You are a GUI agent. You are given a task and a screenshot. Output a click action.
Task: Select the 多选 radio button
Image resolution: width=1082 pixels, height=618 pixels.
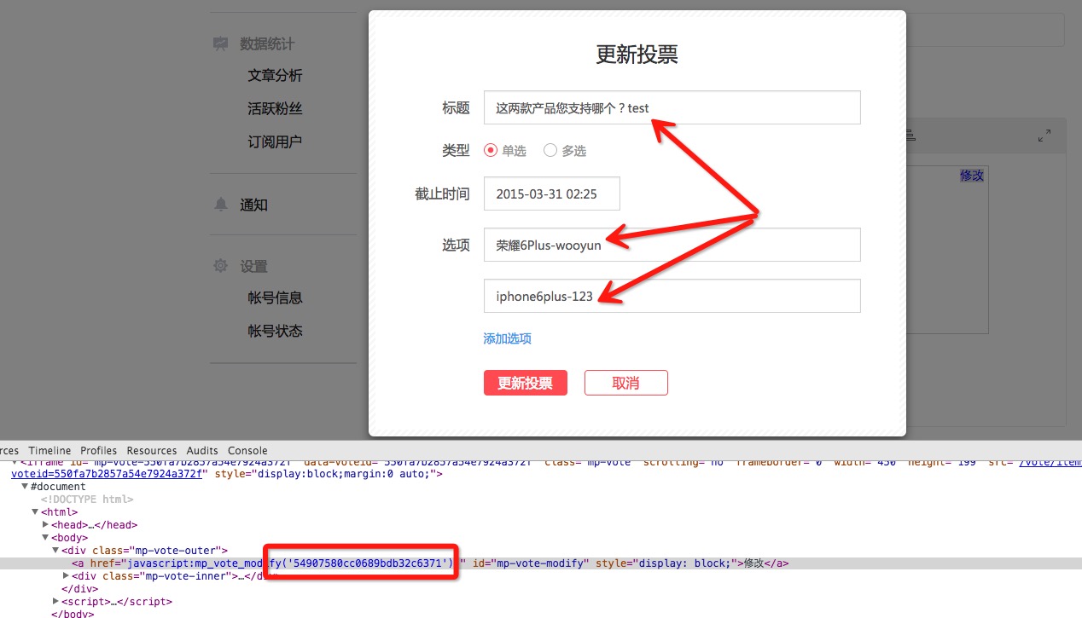550,150
